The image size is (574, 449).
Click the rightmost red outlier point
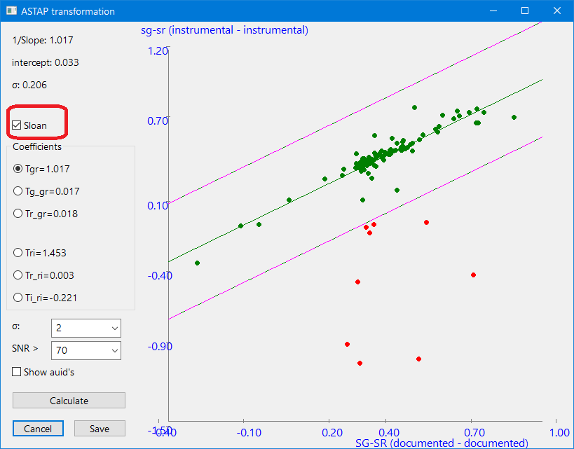coord(473,275)
